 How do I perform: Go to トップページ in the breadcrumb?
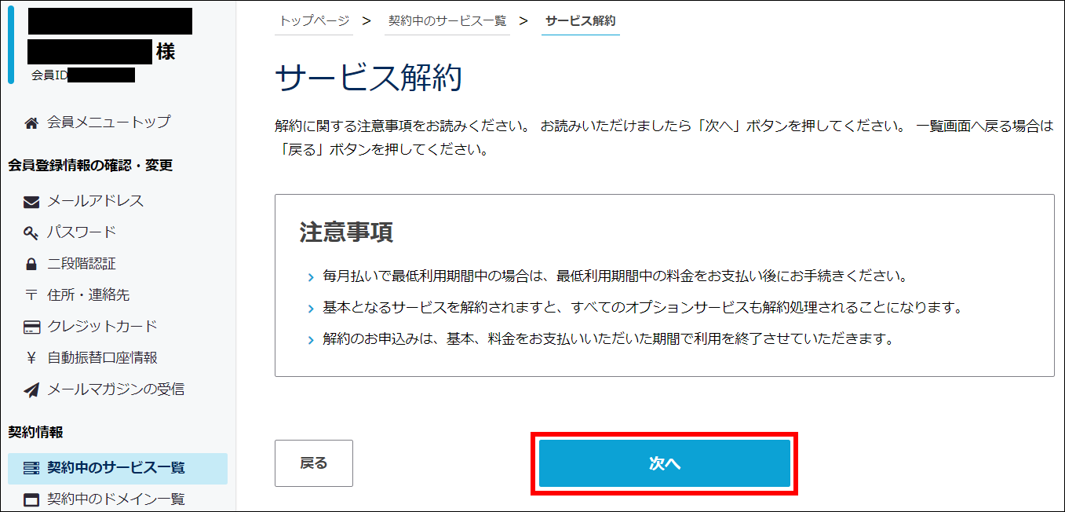tap(315, 21)
